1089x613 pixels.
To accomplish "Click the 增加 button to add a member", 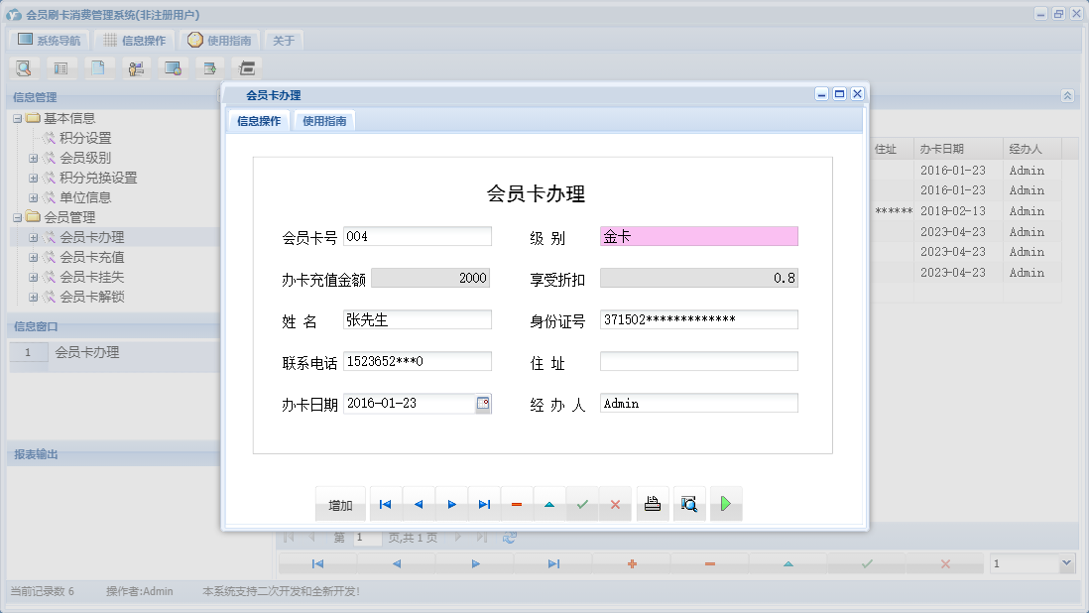I will 339,503.
